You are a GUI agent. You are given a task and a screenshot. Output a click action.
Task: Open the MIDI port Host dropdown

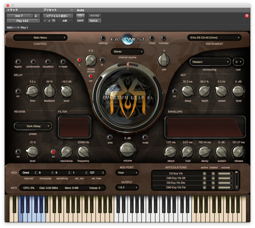(127, 173)
